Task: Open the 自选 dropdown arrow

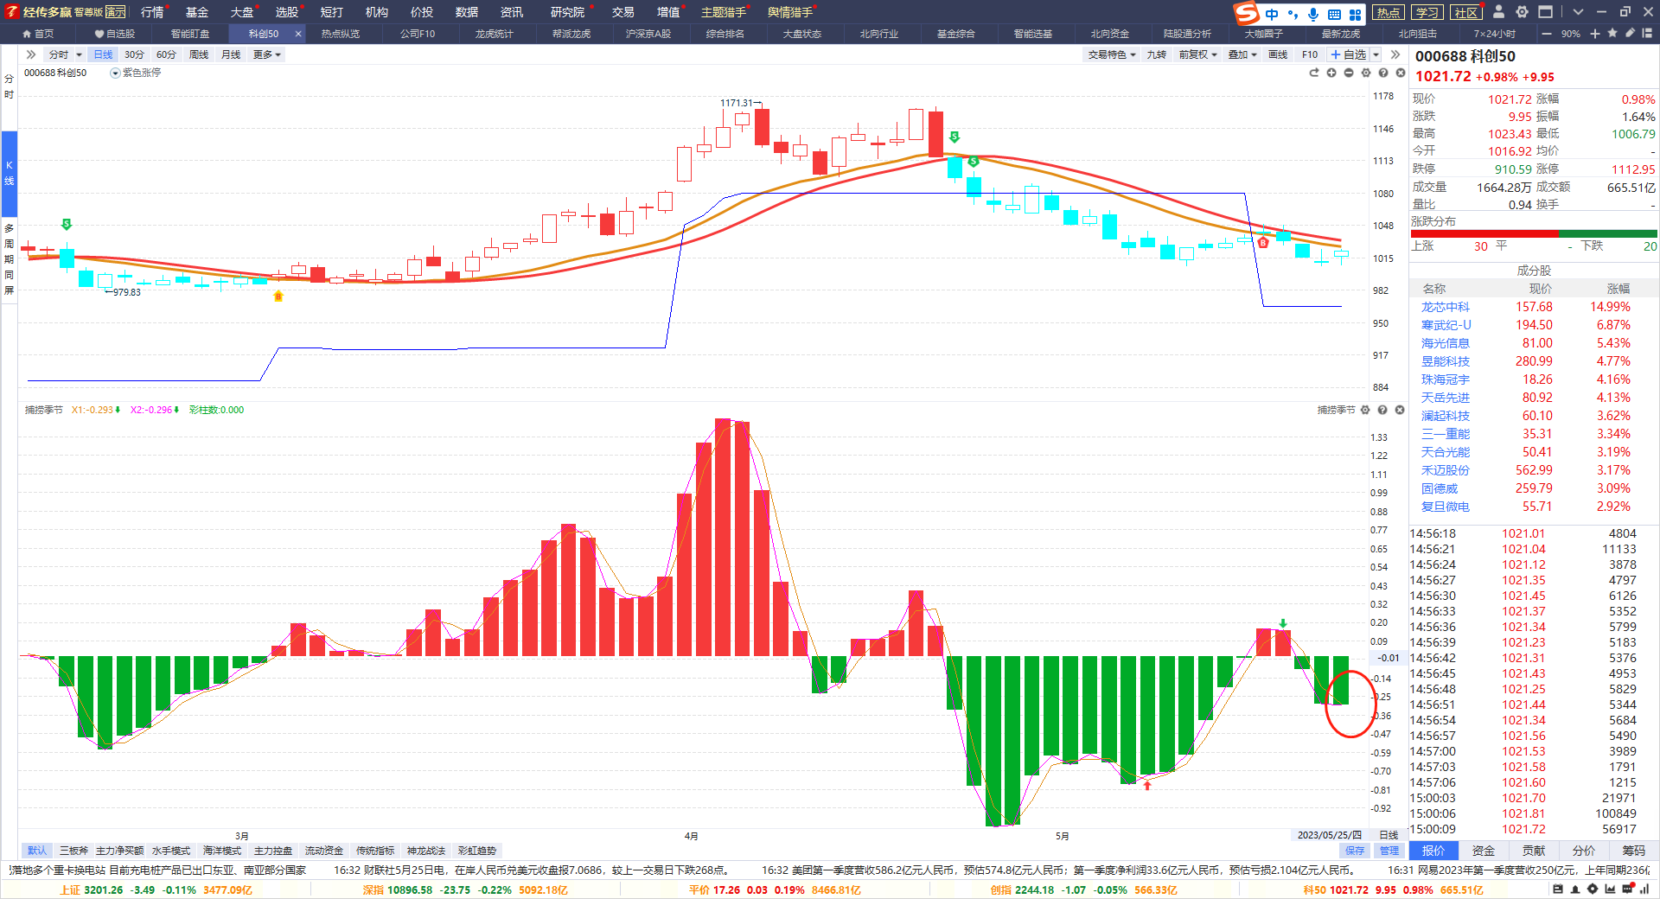Action: pyautogui.click(x=1376, y=54)
